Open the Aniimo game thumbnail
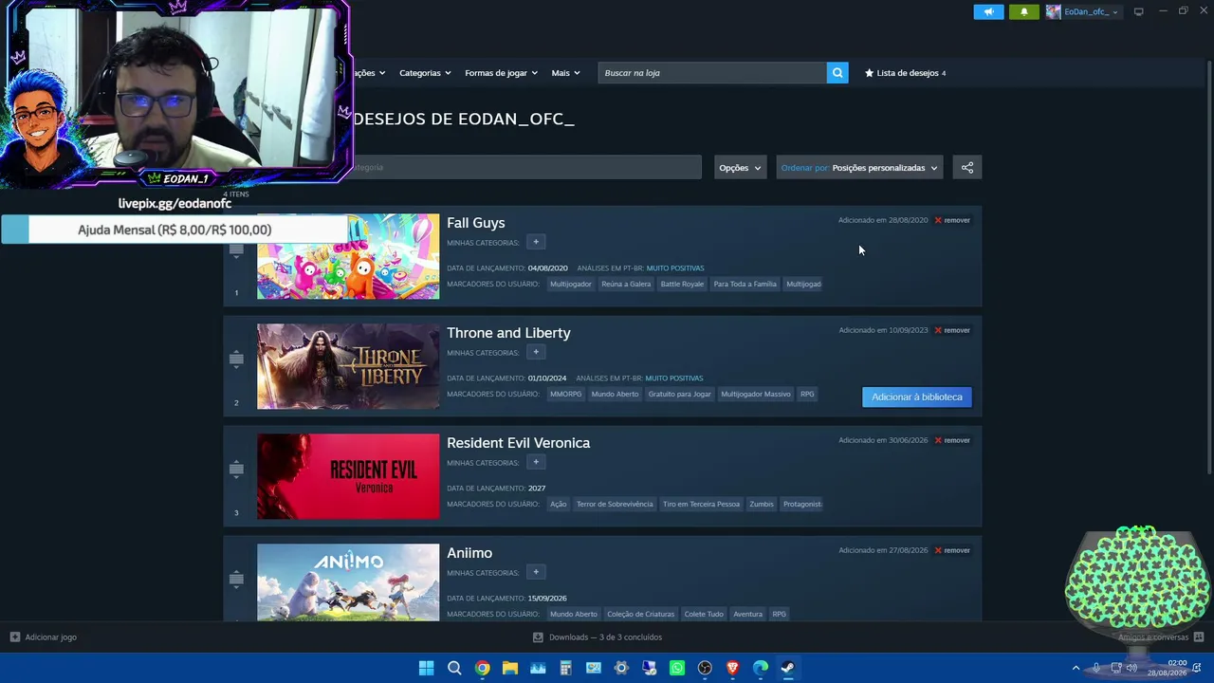The height and width of the screenshot is (683, 1214). tap(348, 582)
